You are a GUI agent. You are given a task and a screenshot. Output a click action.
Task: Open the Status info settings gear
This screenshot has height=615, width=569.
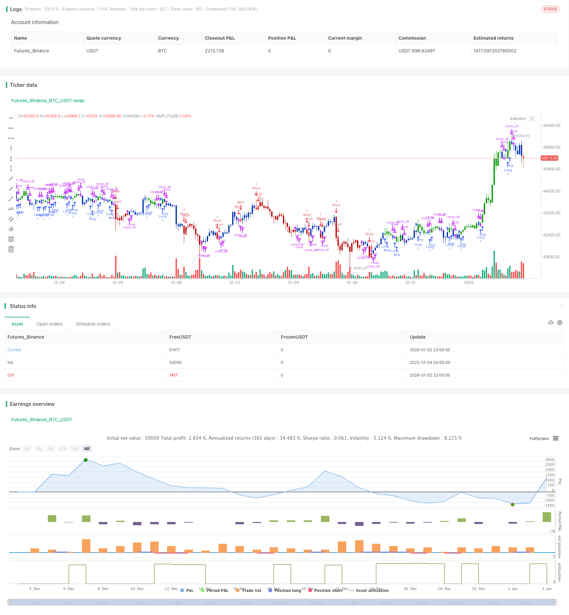point(560,323)
